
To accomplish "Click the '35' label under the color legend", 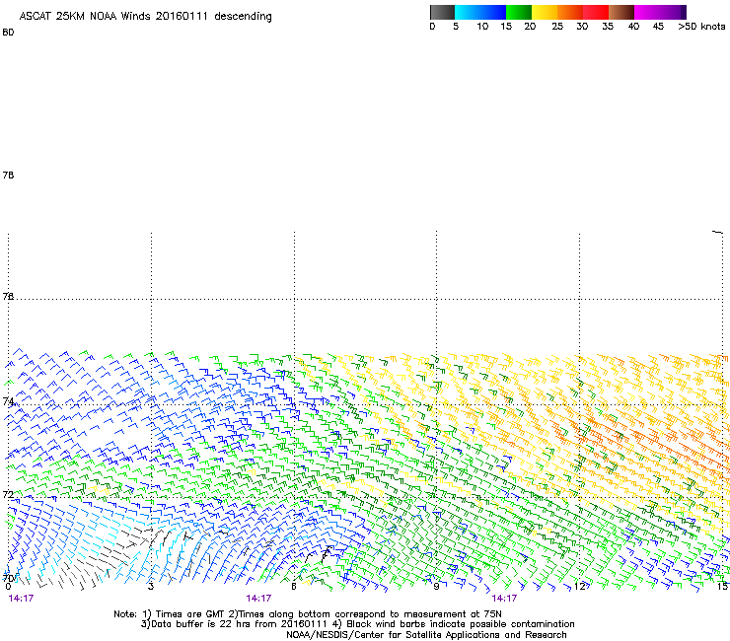I will (x=608, y=27).
